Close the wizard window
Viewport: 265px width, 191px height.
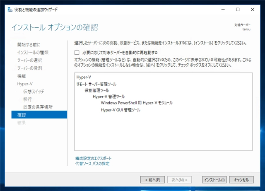pos(253,10)
